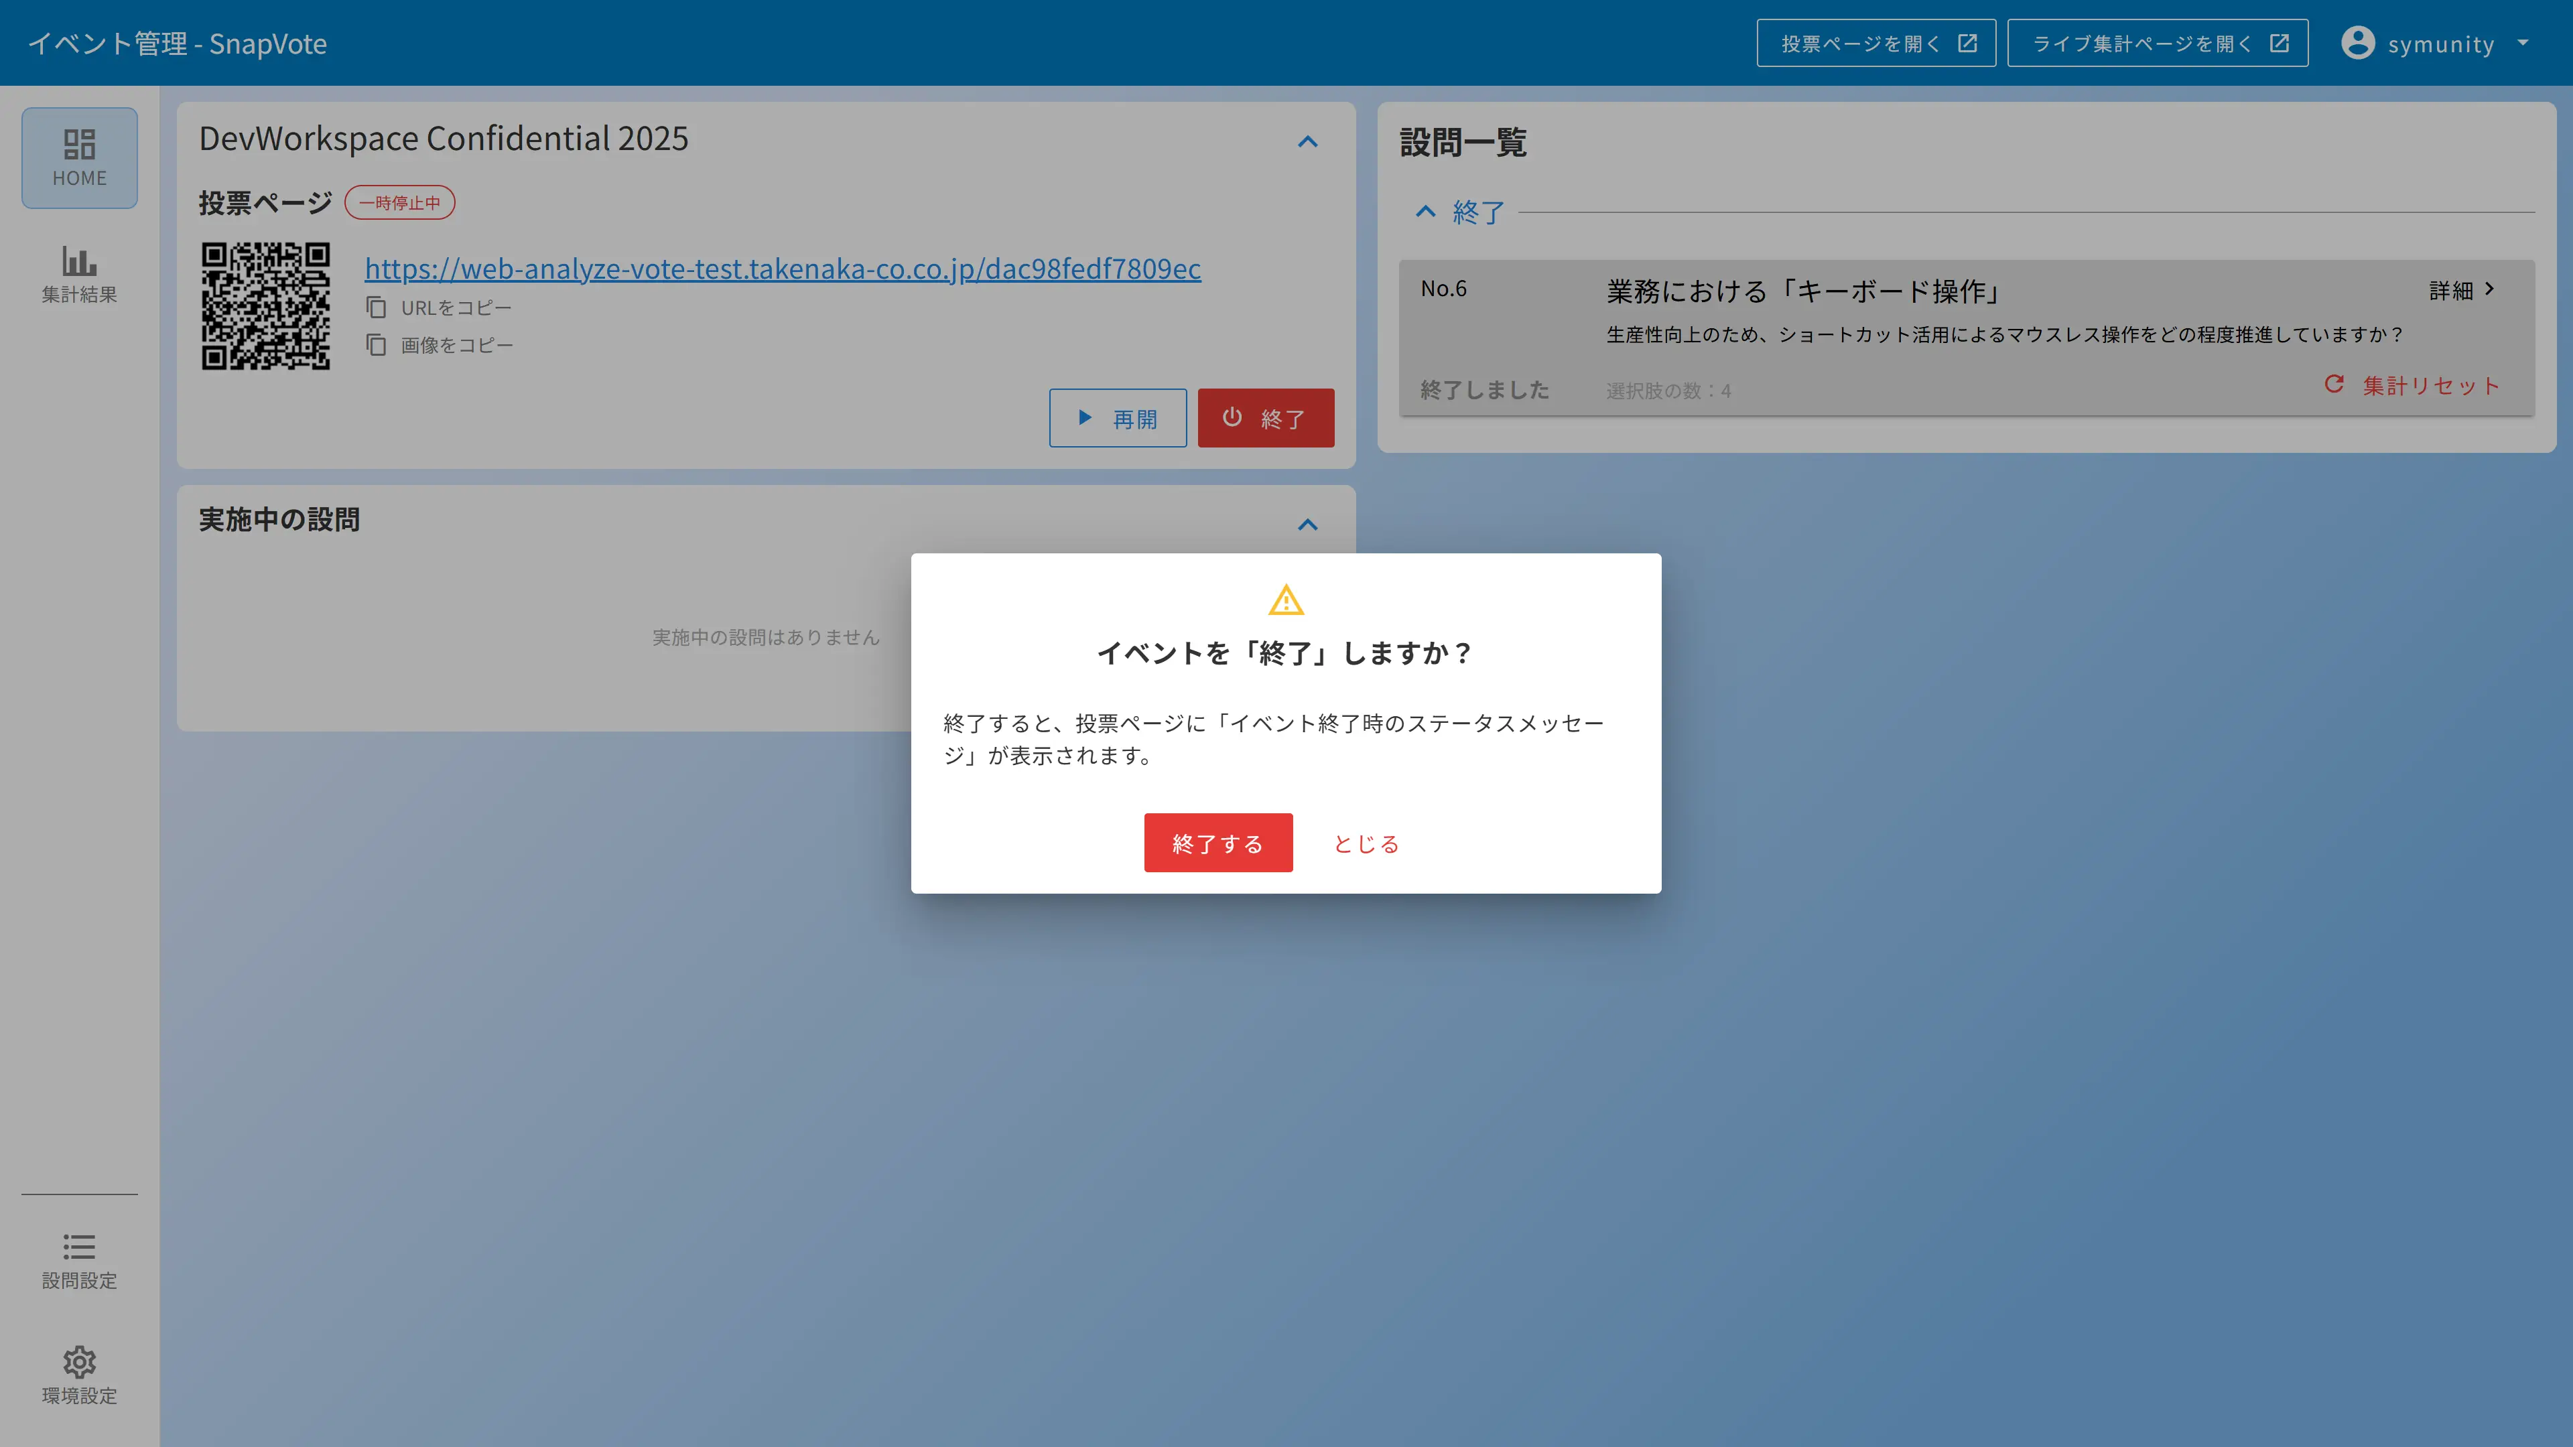Open the 投票ページを開く page
Image resolution: width=2573 pixels, height=1447 pixels.
pos(1875,42)
